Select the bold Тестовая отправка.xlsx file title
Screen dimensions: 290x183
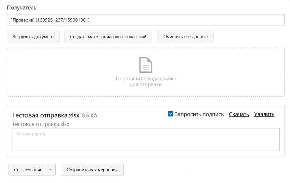(46, 115)
